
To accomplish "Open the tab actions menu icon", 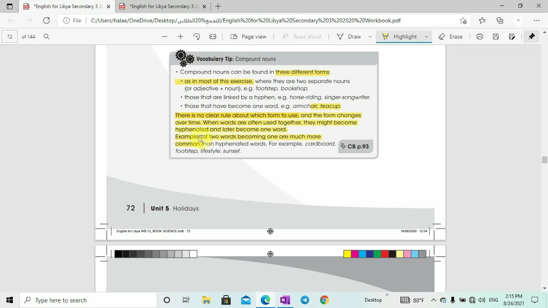I will click(9, 6).
